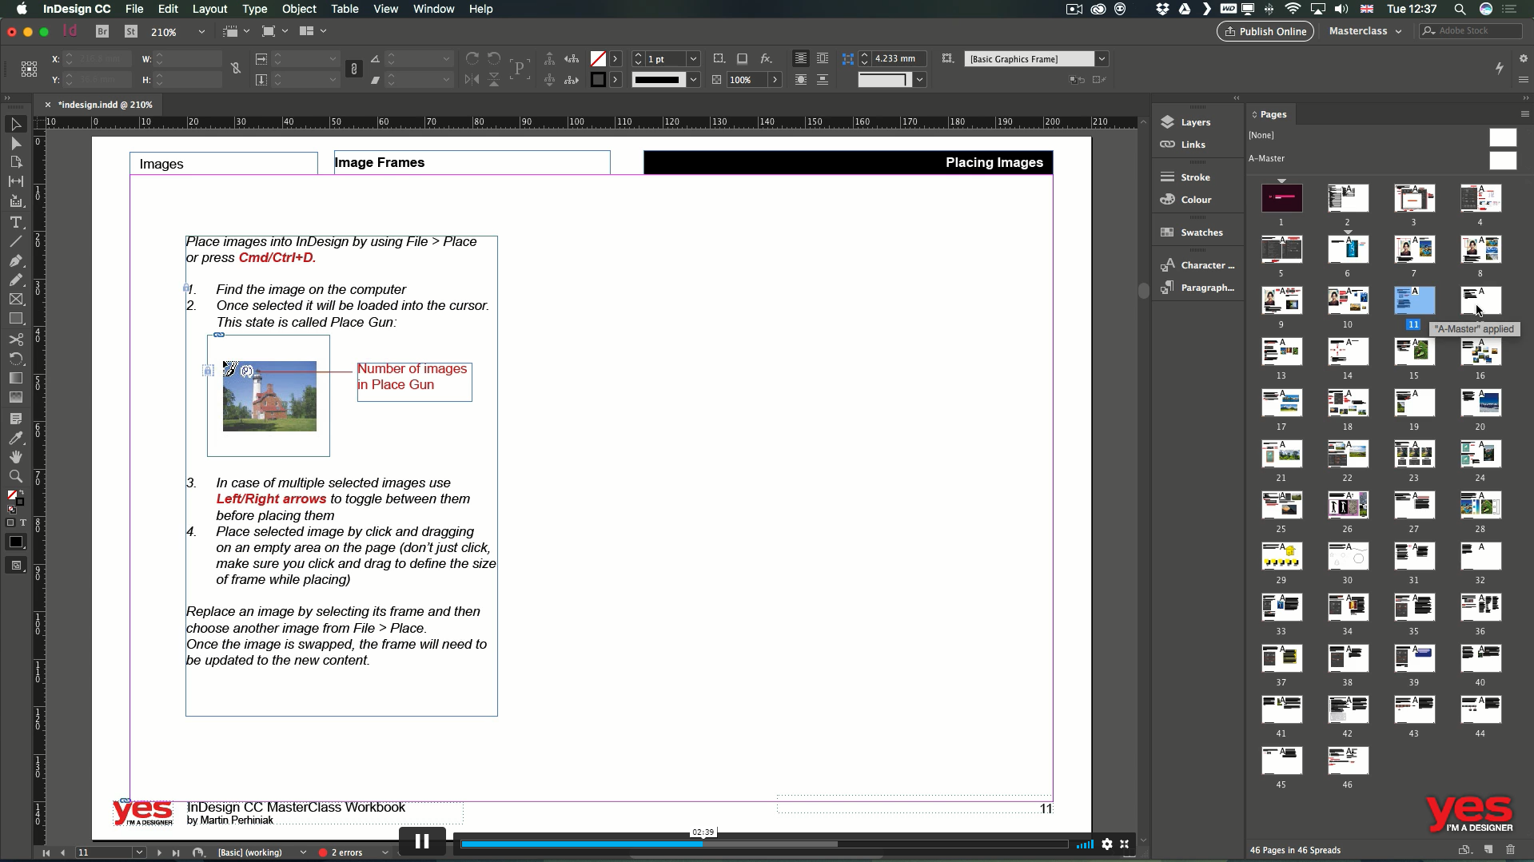The height and width of the screenshot is (862, 1534).
Task: Open the Table menu
Action: [344, 9]
